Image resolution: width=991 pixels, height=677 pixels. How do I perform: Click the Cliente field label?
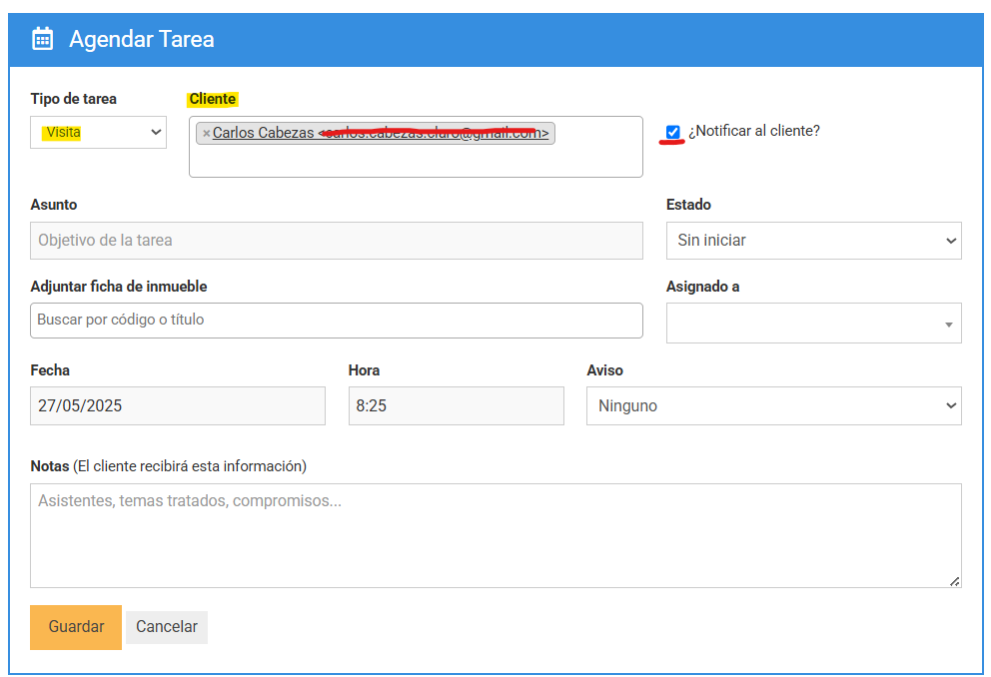coord(213,99)
